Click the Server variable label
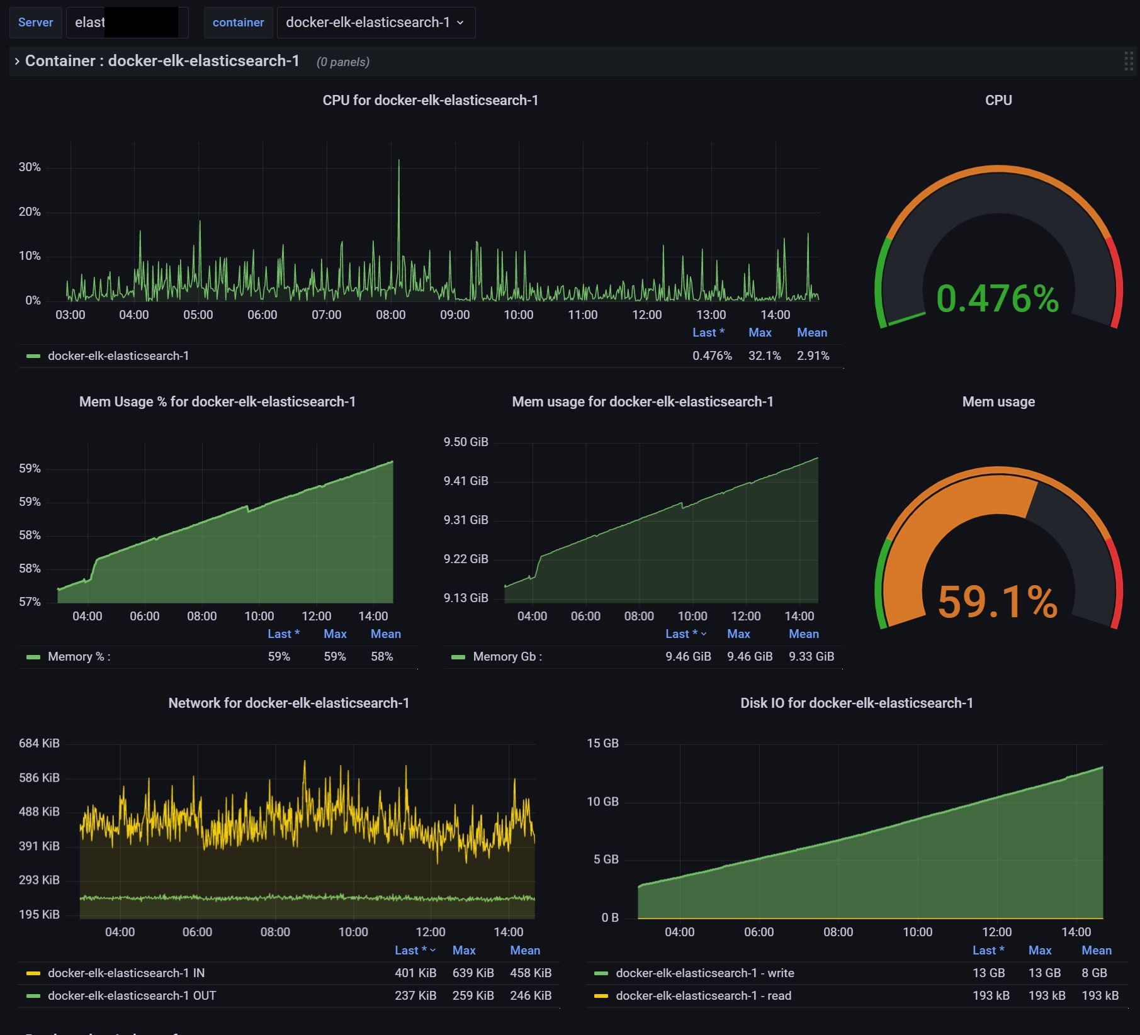1140x1035 pixels. pos(35,23)
